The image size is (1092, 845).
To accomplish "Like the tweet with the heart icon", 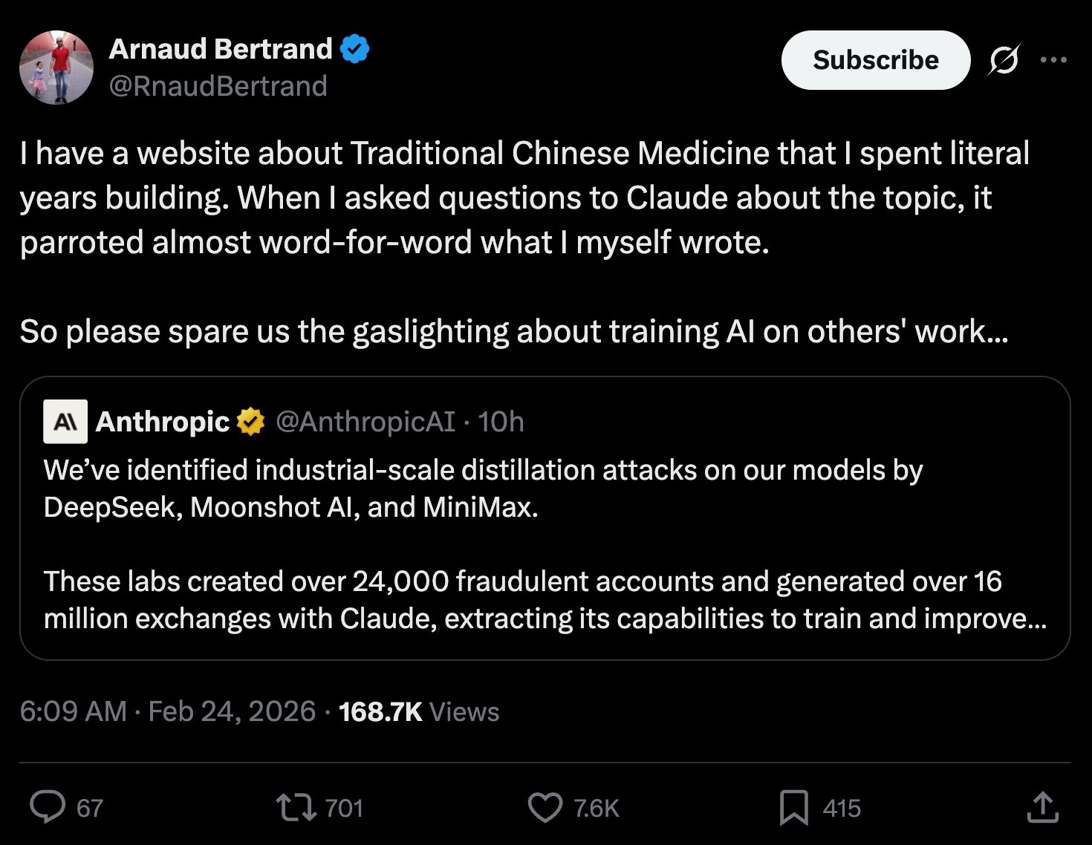I will [x=545, y=808].
